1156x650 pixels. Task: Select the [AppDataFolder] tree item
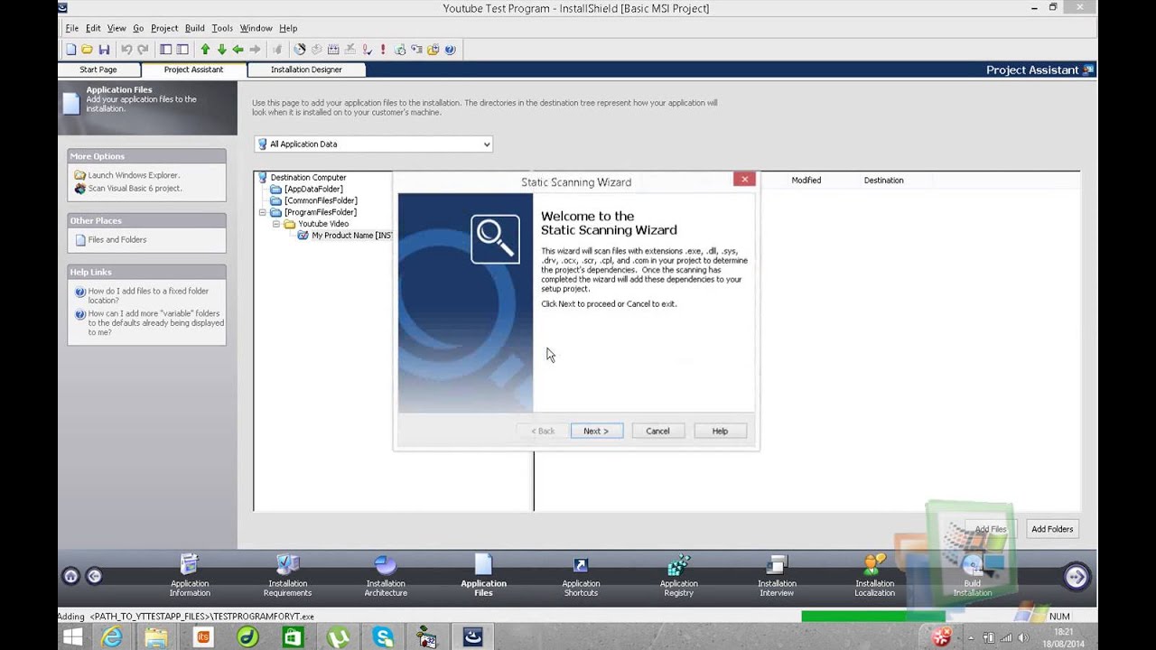click(313, 190)
